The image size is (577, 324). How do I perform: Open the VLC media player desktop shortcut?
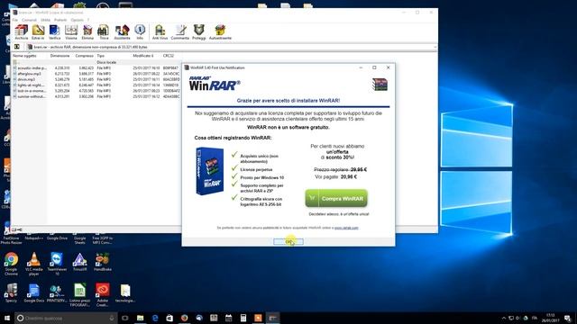pos(34,264)
